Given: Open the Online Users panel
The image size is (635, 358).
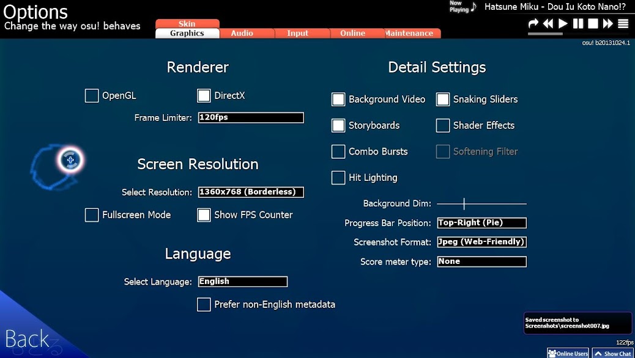Looking at the screenshot, I should pos(568,353).
